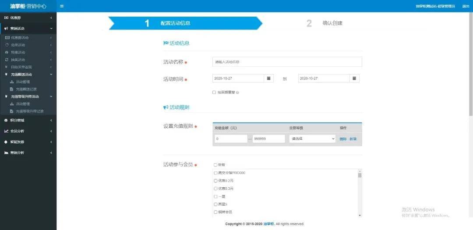Screen dimensions: 473x230
Task: Click the 退出 logout link
Action: 466,6
